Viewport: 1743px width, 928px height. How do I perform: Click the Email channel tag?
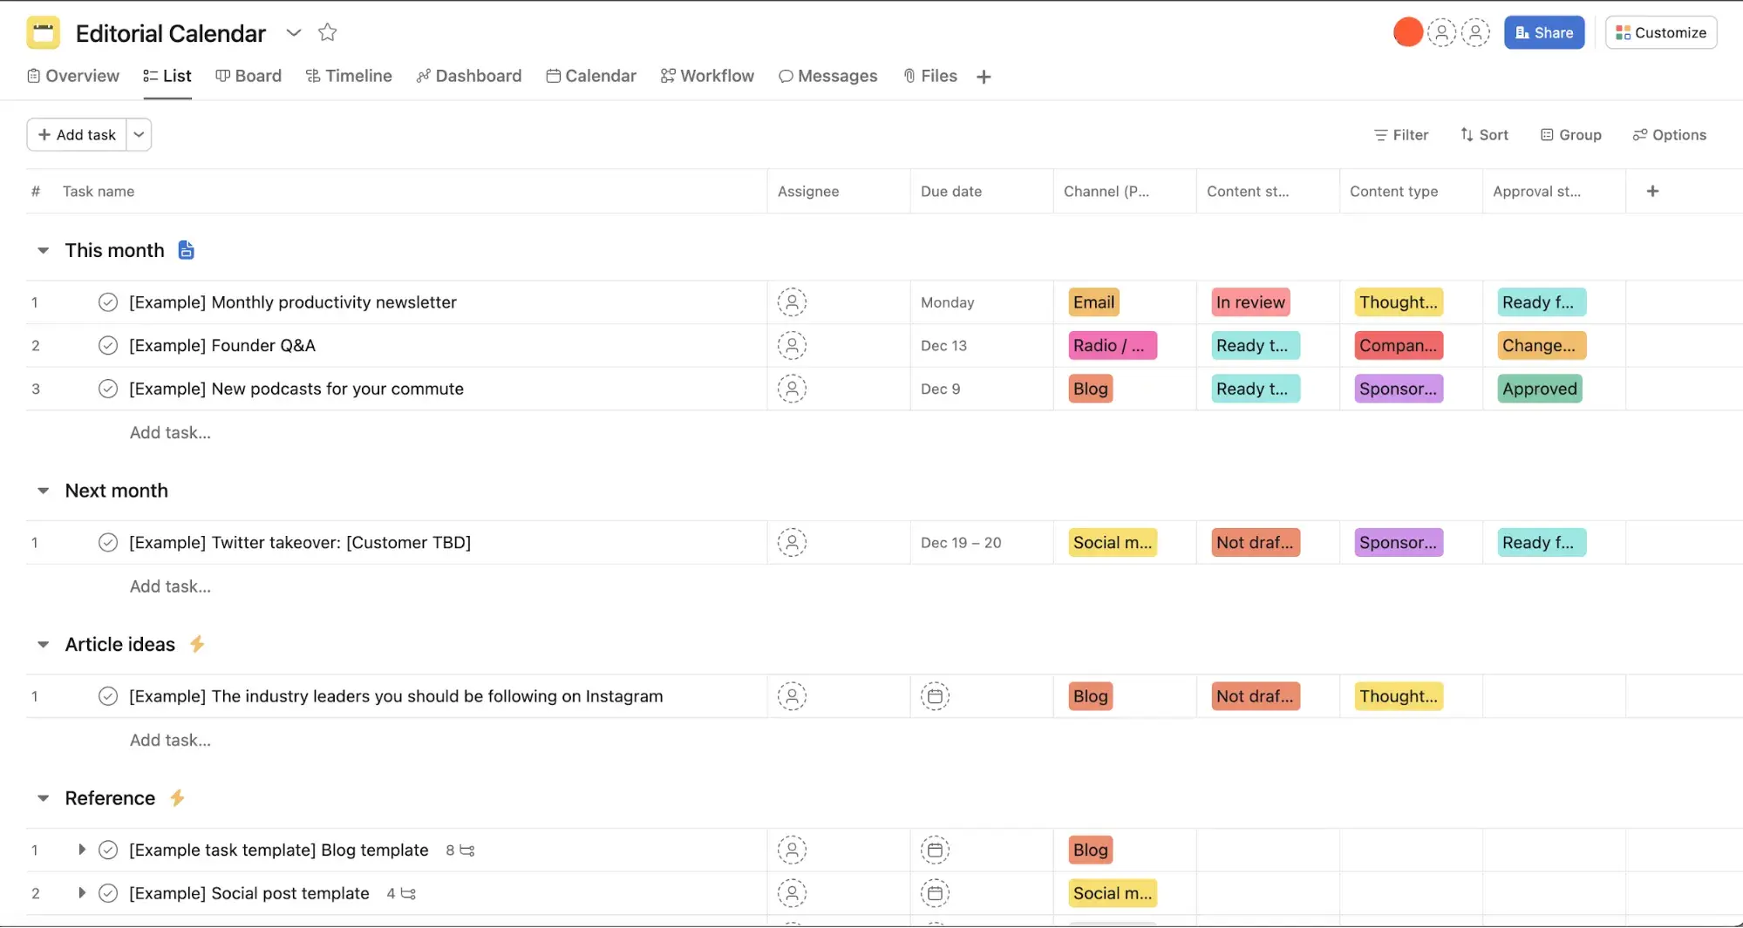tap(1093, 302)
